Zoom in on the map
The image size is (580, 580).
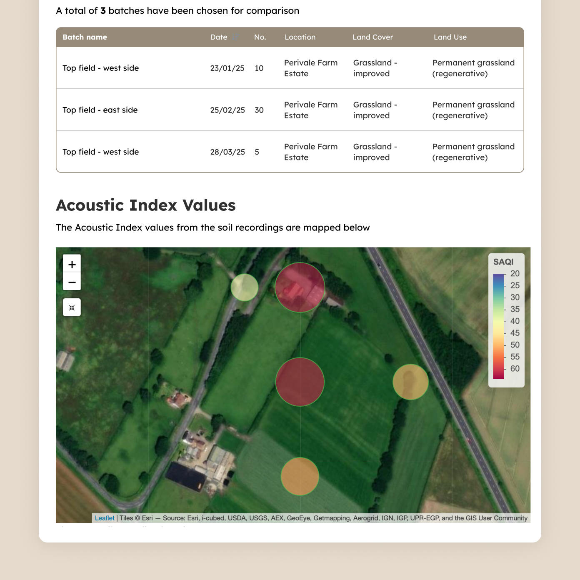click(x=72, y=264)
